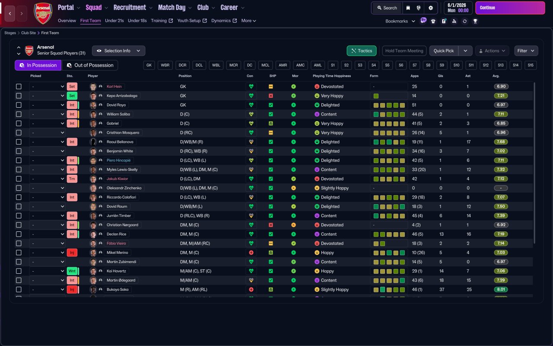This screenshot has height=346, width=553.
Task: Expand the Bookmarks dropdown
Action: point(400,21)
